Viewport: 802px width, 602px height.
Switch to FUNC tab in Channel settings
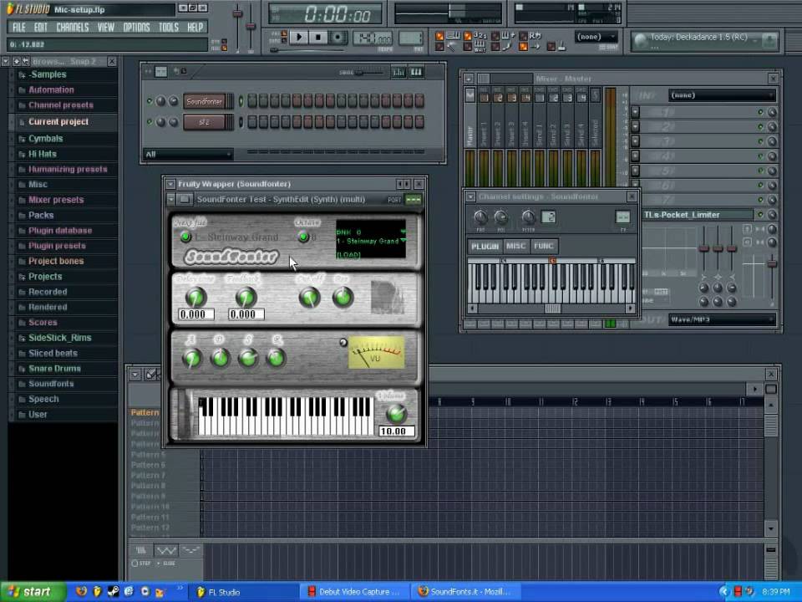[x=543, y=246]
